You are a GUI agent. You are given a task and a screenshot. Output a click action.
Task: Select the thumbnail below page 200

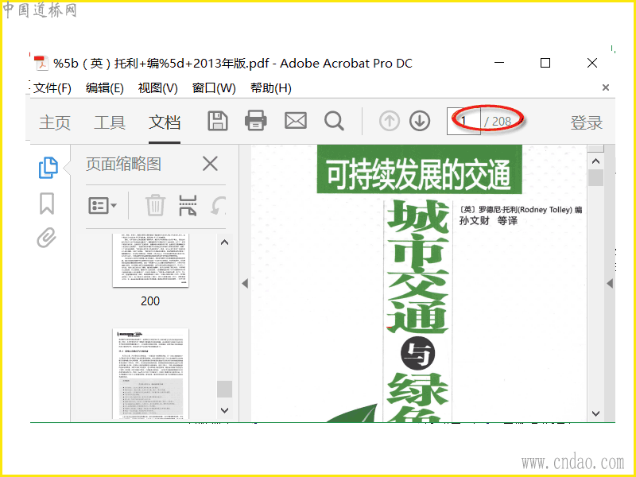(150, 374)
